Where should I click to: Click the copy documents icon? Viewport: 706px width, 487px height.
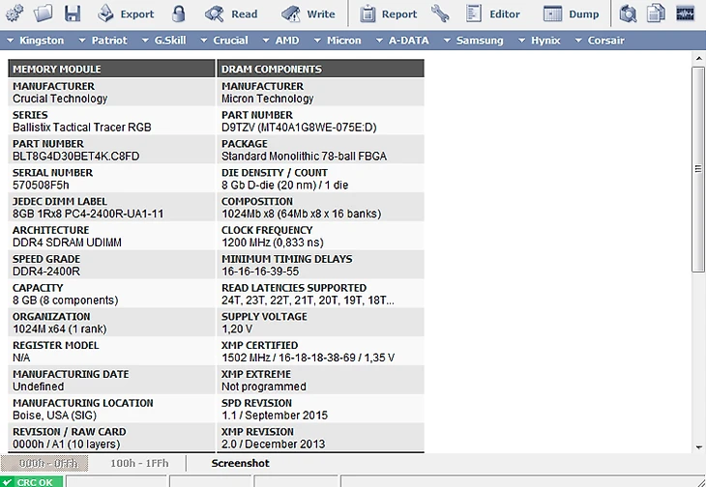click(x=656, y=14)
